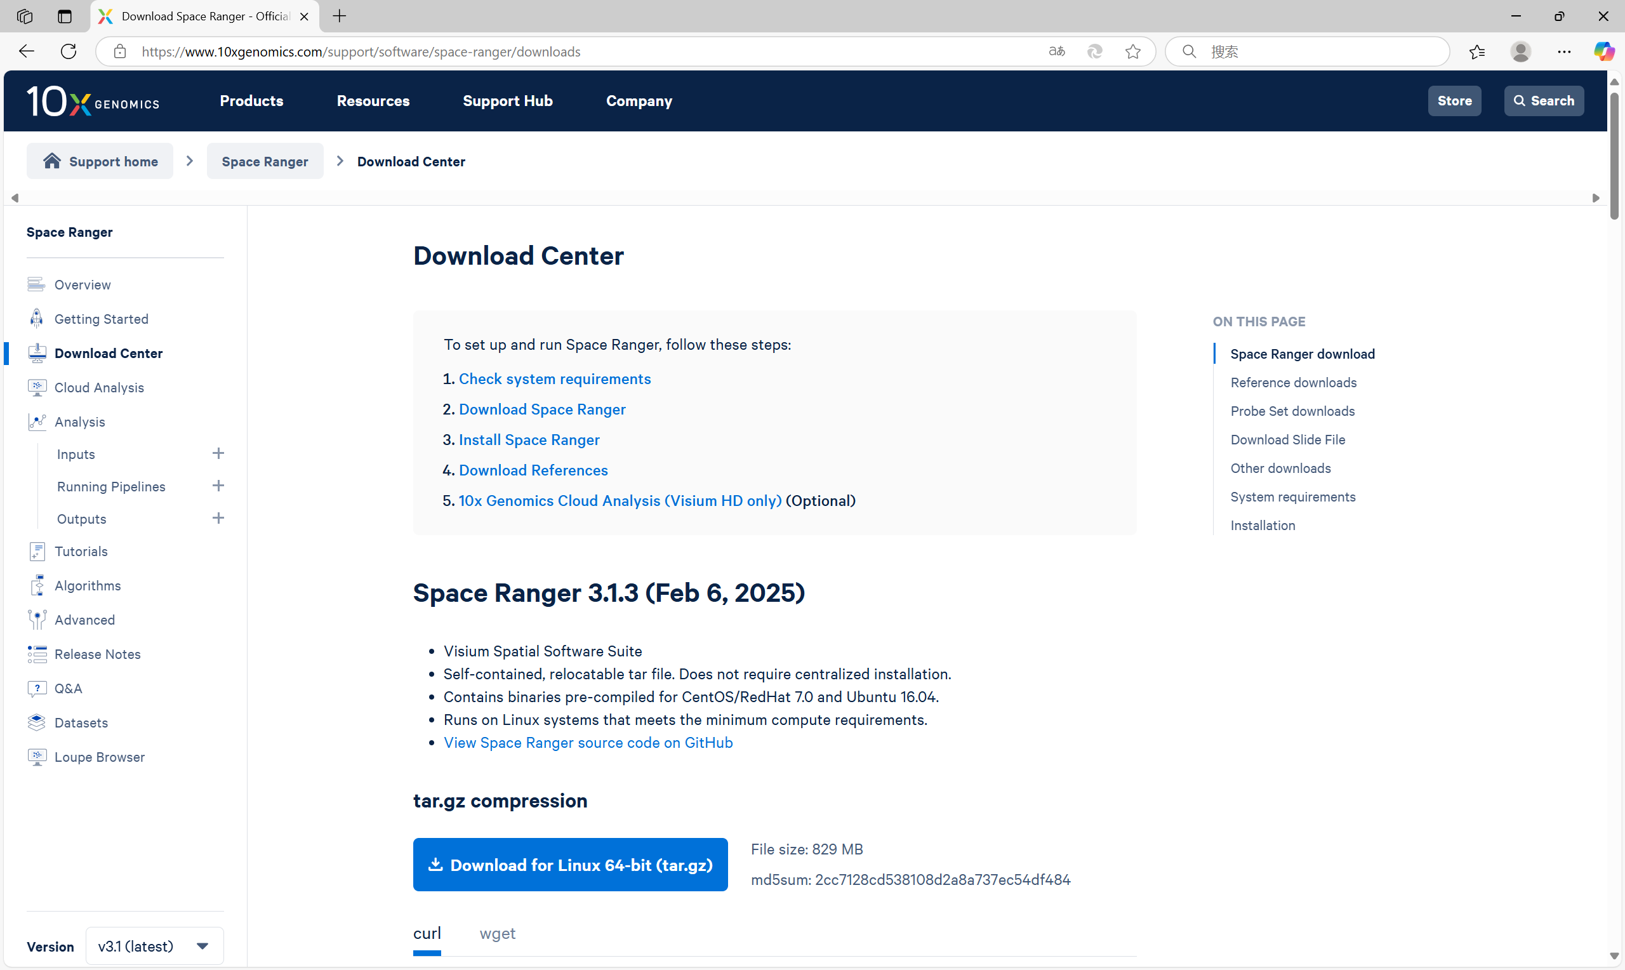This screenshot has width=1625, height=970.
Task: Click Download for Linux 64-bit button
Action: pyautogui.click(x=570, y=865)
